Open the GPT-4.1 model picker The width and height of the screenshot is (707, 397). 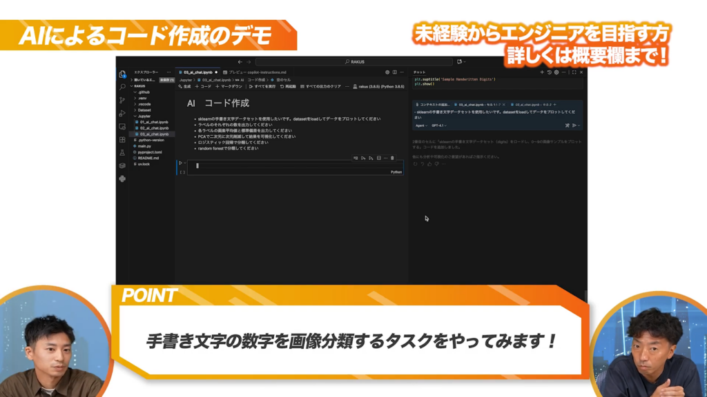click(439, 125)
